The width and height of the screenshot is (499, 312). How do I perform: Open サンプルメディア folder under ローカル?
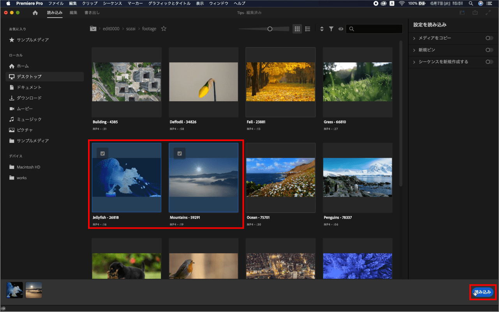click(x=29, y=141)
